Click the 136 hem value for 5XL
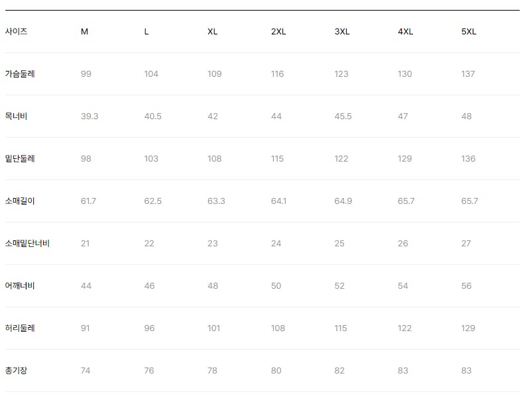Screen dimensions: 525x398 (x=468, y=158)
